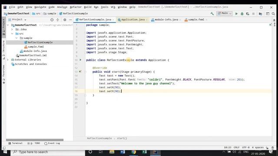Screen dimensions: 278x156
Task: Open the File menu
Action: [12, 7]
